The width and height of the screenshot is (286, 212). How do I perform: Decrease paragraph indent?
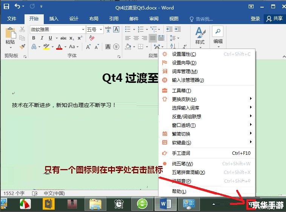click(169, 29)
